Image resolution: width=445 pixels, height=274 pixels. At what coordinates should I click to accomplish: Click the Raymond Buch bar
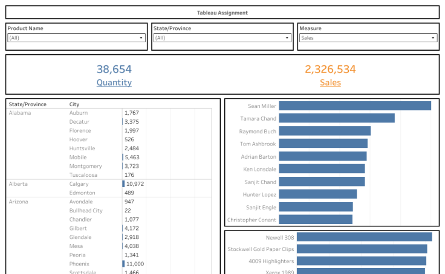pyautogui.click(x=324, y=131)
